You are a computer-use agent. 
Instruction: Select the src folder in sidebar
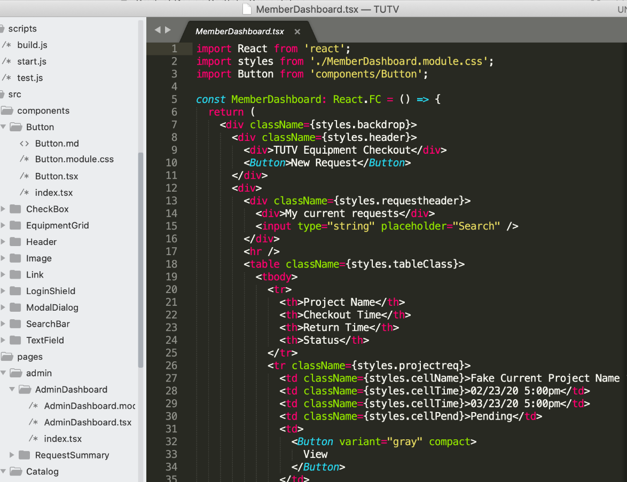[x=14, y=94]
